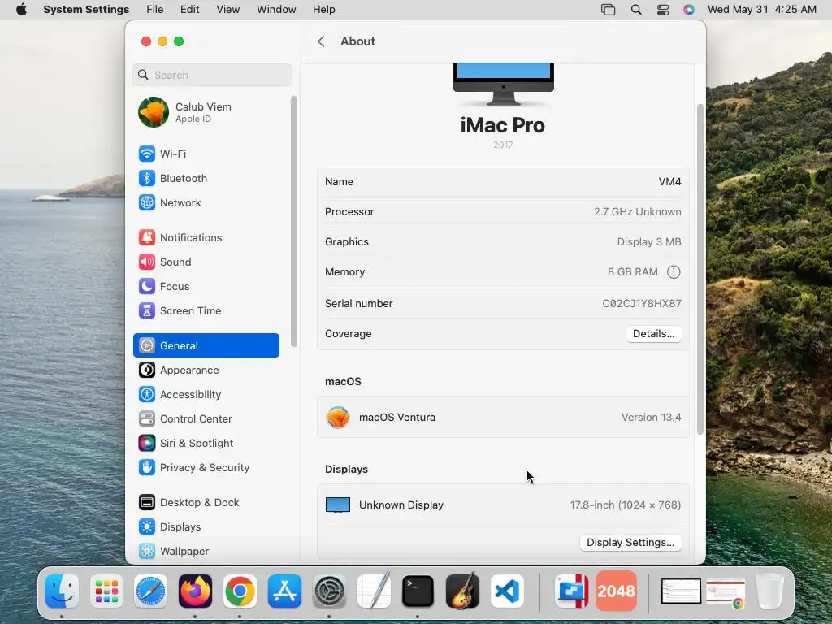
Task: Click System Settings icon in Dock
Action: 329,591
